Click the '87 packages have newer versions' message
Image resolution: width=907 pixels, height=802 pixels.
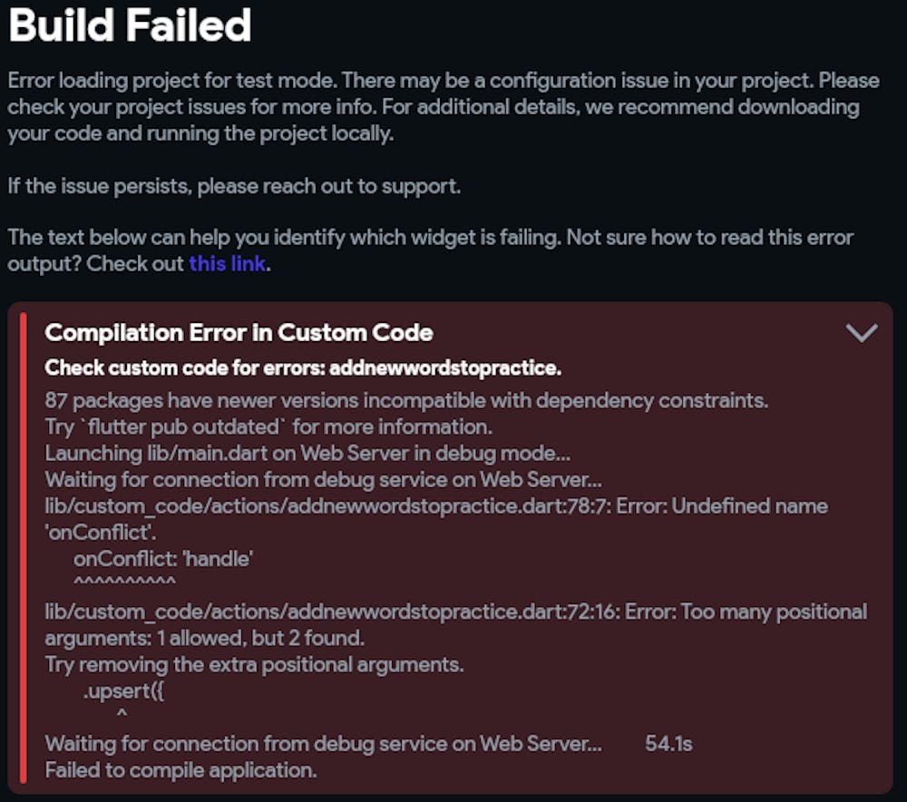tap(406, 401)
